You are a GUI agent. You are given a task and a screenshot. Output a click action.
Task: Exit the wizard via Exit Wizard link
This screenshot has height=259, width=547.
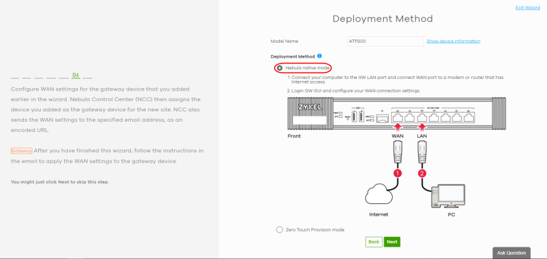(527, 7)
